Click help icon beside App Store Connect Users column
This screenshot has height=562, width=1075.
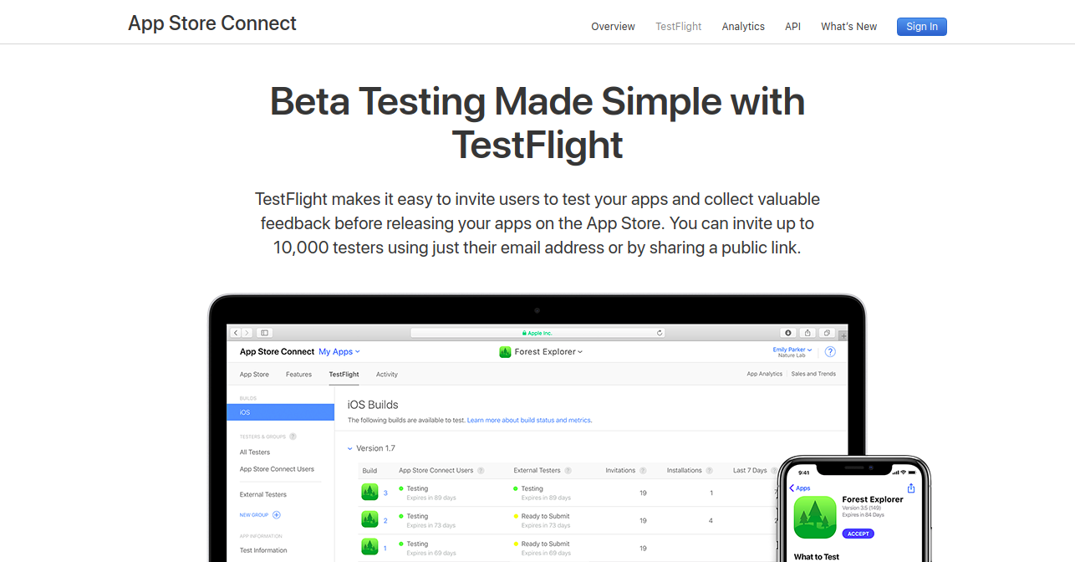pyautogui.click(x=480, y=471)
